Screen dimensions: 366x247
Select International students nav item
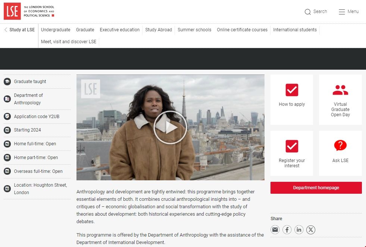tap(295, 29)
